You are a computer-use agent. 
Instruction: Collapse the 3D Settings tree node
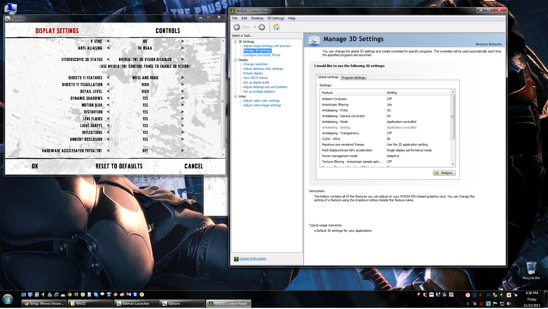point(235,42)
